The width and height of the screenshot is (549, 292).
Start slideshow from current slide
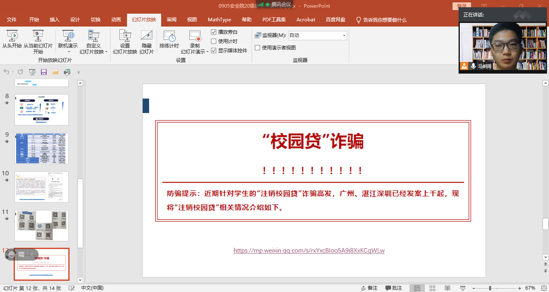click(x=38, y=41)
